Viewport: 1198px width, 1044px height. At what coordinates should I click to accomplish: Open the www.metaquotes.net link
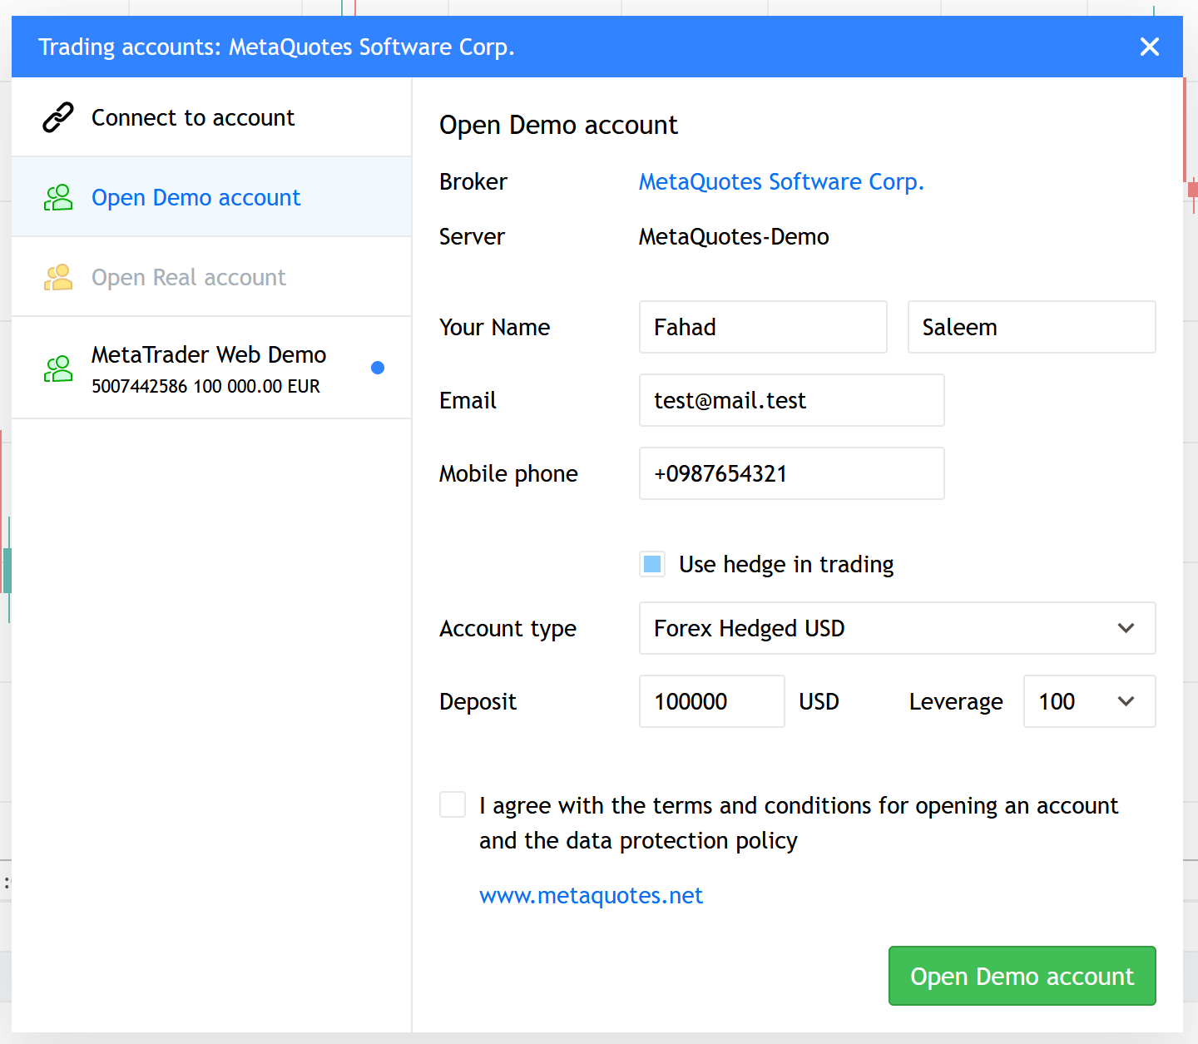[x=591, y=895]
